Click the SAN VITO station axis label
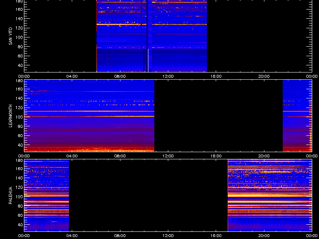The width and height of the screenshot is (319, 239). (x=10, y=36)
